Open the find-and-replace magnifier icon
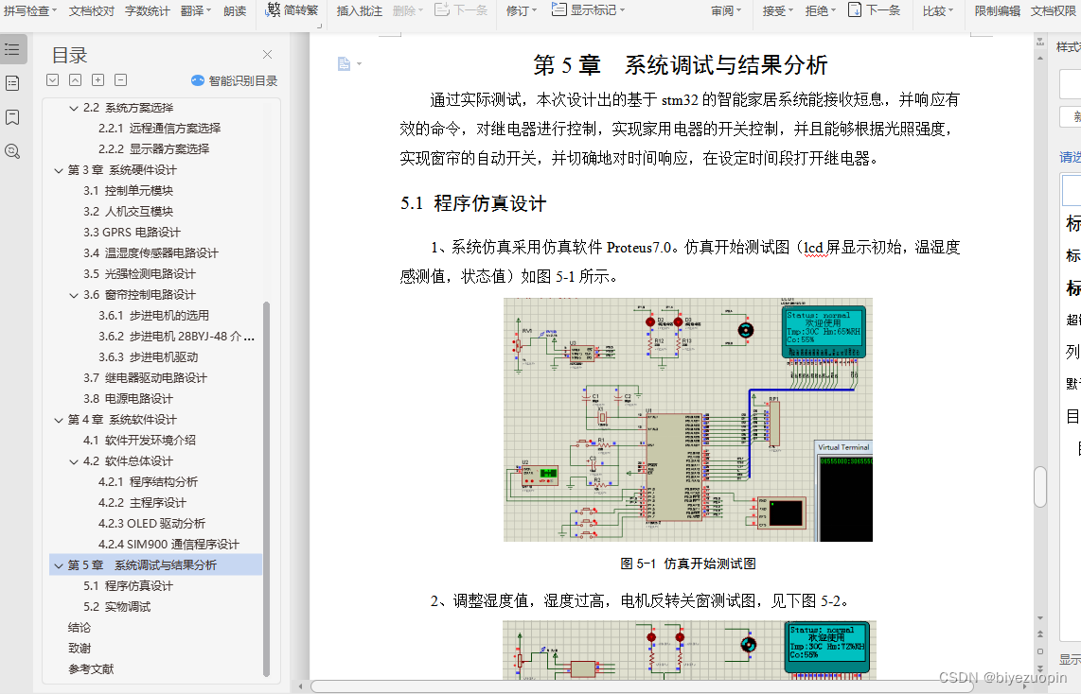 pos(11,151)
